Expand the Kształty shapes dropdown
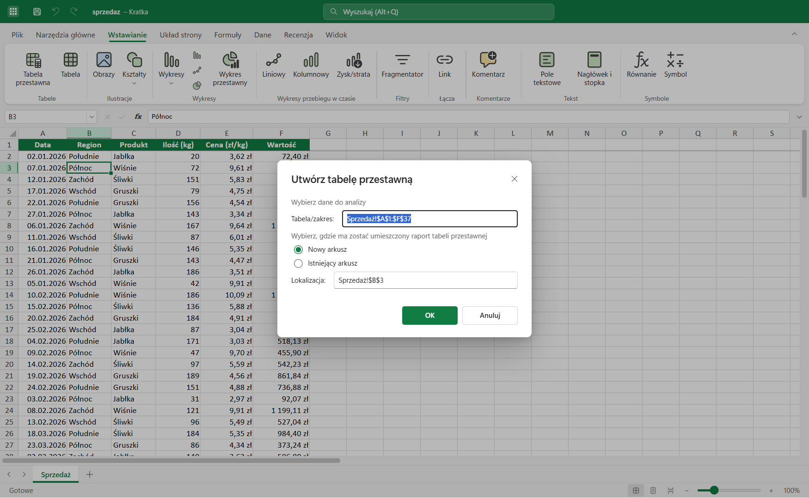This screenshot has width=809, height=498. (135, 83)
